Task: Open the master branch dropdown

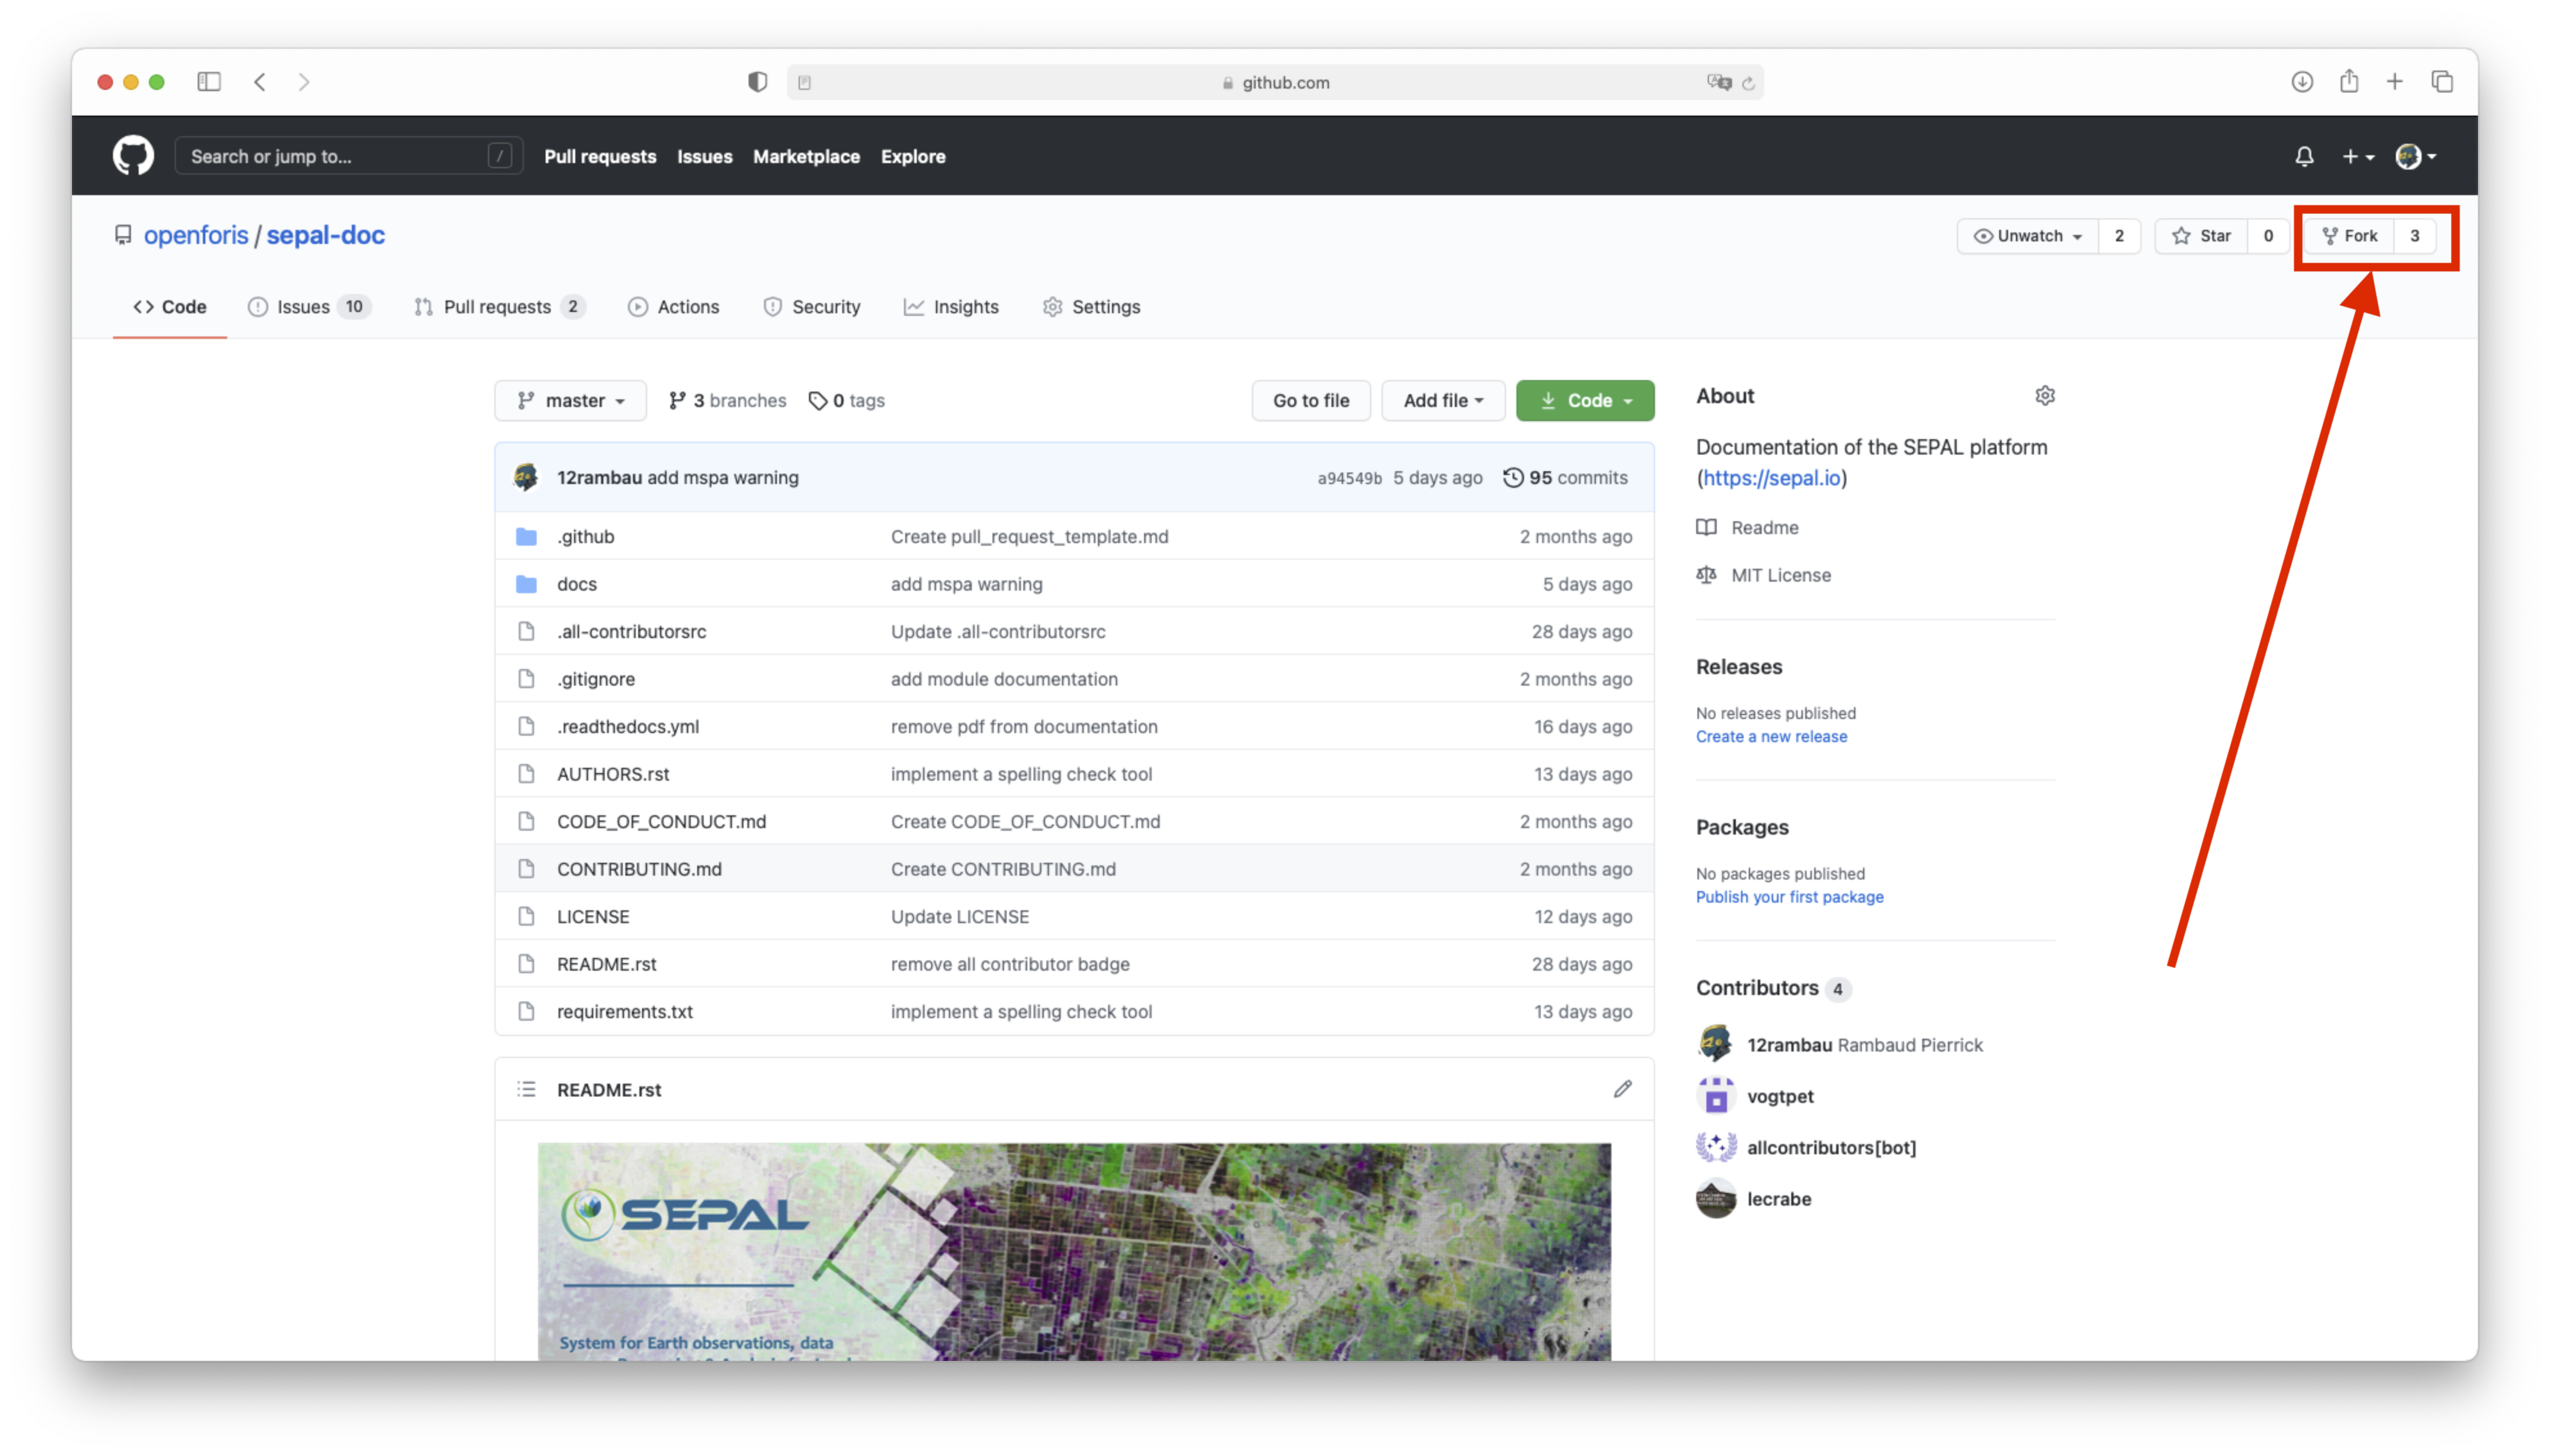Action: tap(570, 400)
